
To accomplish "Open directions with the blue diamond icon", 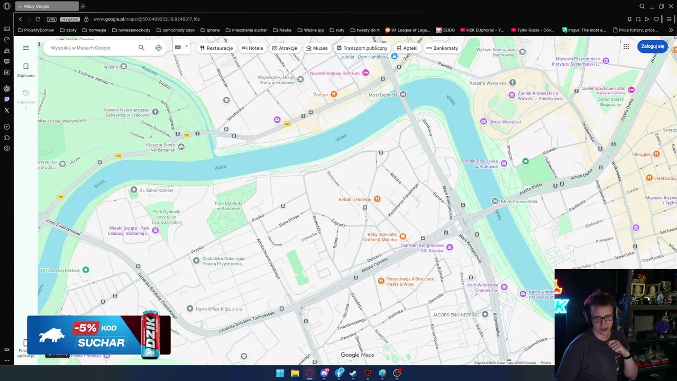I will click(158, 48).
